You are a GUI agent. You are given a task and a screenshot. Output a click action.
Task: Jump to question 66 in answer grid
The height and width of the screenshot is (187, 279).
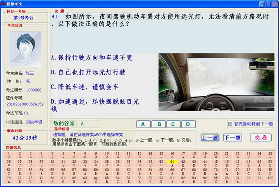pos(172,172)
